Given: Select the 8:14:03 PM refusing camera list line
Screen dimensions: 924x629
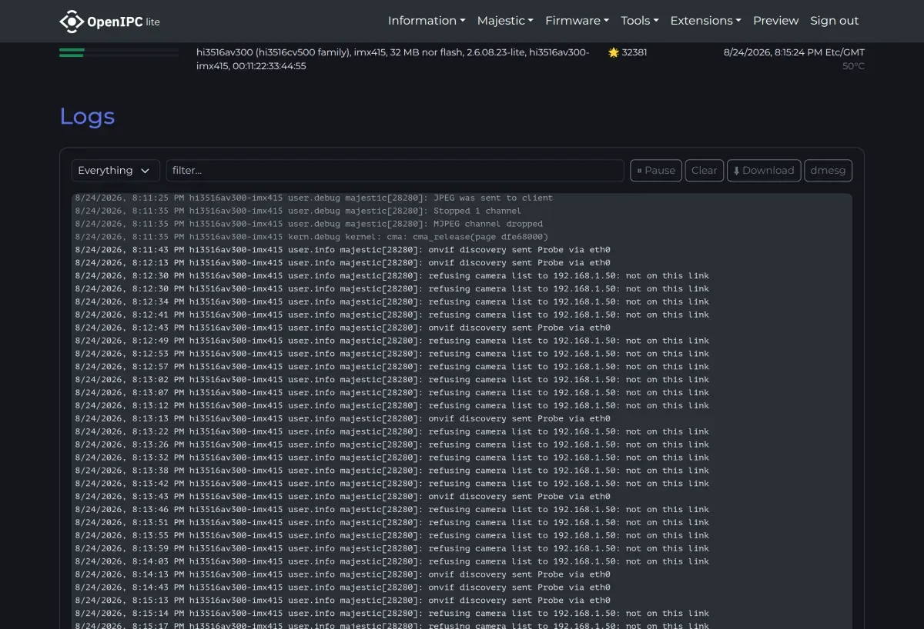Looking at the screenshot, I should [392, 561].
